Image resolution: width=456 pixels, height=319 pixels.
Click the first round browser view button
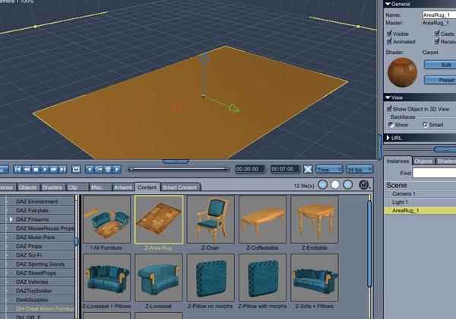[322, 185]
